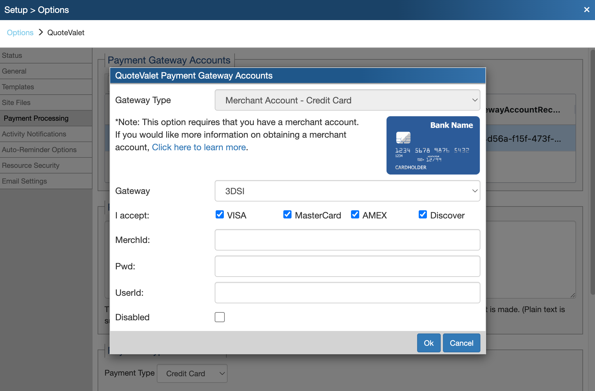Follow the 'Click here to learn more' link

[199, 147]
